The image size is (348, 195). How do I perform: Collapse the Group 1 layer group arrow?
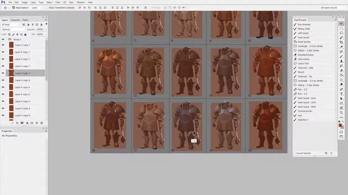pyautogui.click(x=7, y=40)
